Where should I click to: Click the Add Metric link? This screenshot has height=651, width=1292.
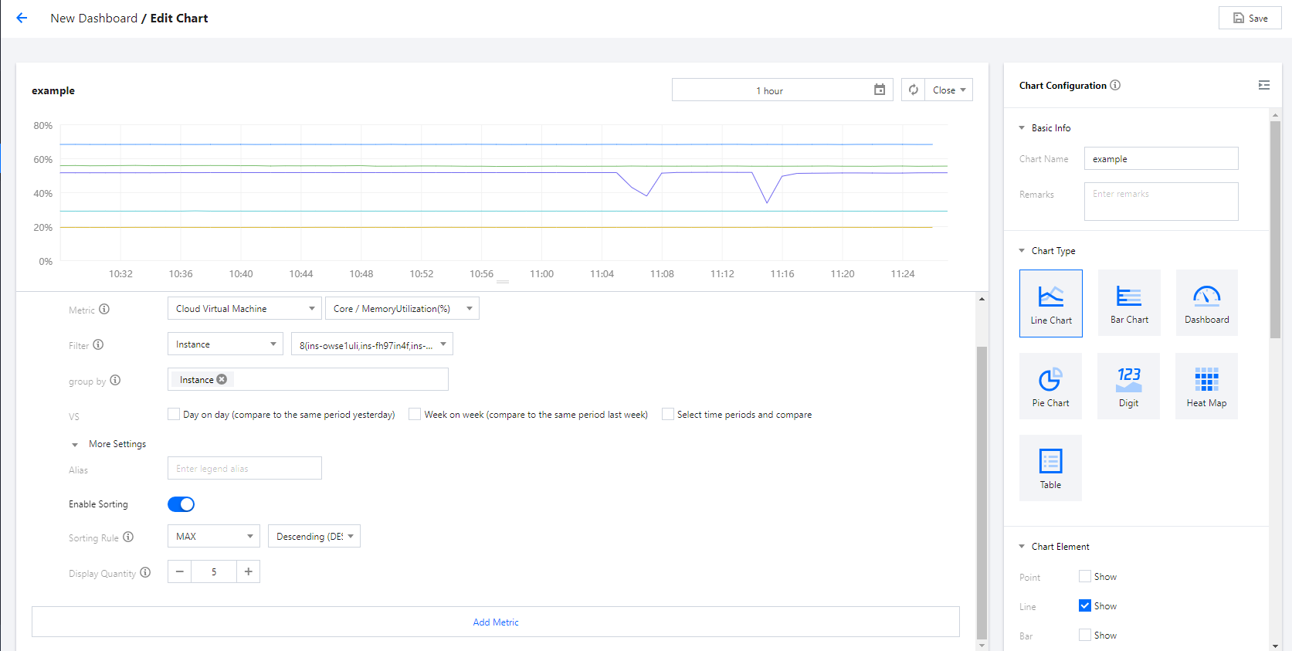coord(496,622)
